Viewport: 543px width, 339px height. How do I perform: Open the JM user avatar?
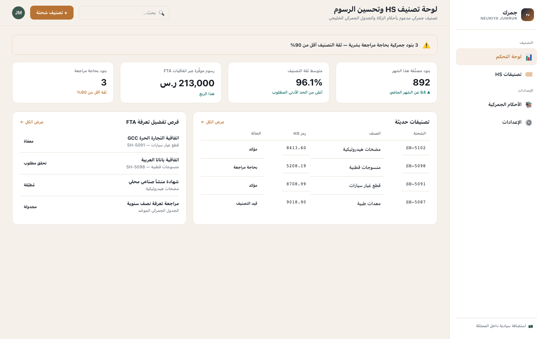(x=18, y=13)
